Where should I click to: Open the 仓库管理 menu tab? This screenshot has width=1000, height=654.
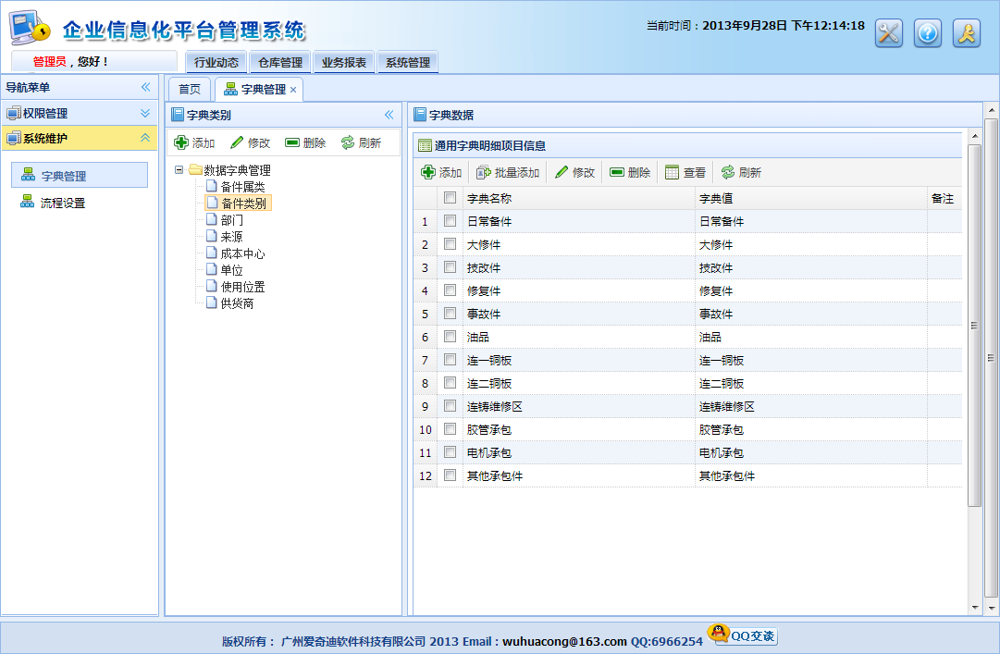(280, 63)
